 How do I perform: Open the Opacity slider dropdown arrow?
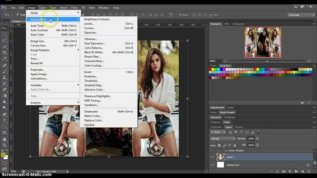258,138
